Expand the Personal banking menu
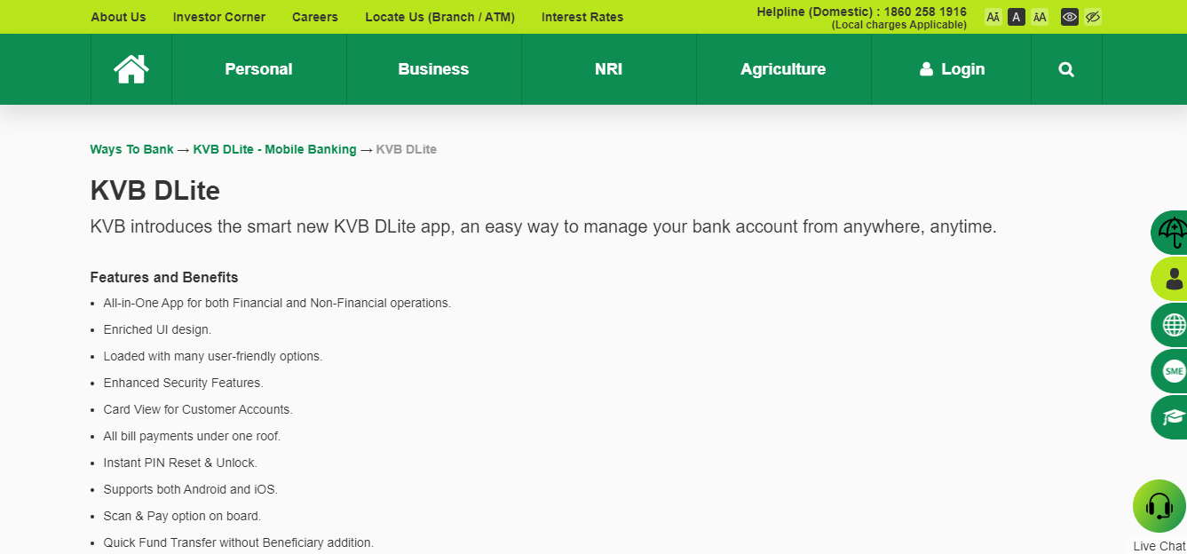The image size is (1187, 554). 258,69
